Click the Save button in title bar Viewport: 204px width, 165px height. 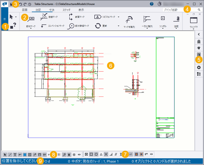point(11,4)
